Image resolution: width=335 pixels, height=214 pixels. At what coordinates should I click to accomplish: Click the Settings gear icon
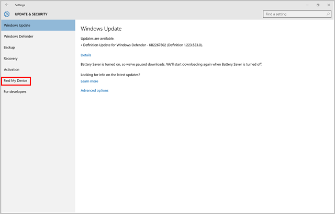(x=7, y=14)
